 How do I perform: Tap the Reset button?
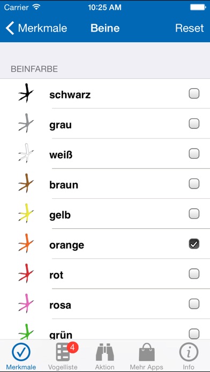coord(189,28)
